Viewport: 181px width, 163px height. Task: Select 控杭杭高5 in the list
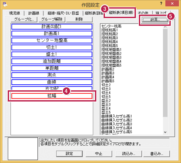click(110, 46)
